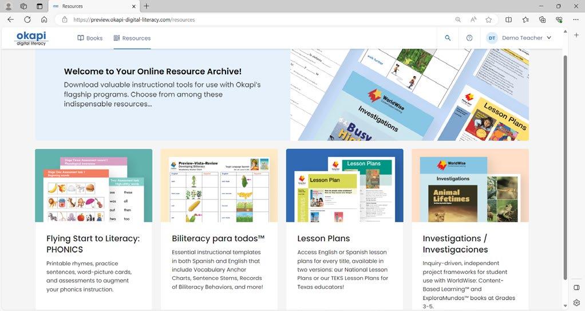Click the 'Access English or Spanish lesson plans' text
This screenshot has width=585, height=311.
(x=342, y=270)
